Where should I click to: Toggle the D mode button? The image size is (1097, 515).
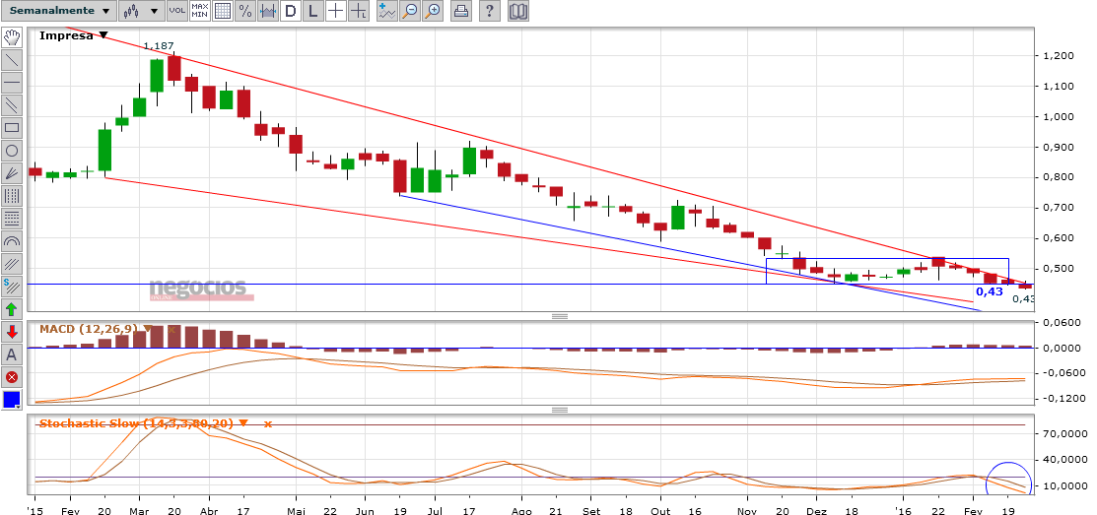(x=291, y=11)
